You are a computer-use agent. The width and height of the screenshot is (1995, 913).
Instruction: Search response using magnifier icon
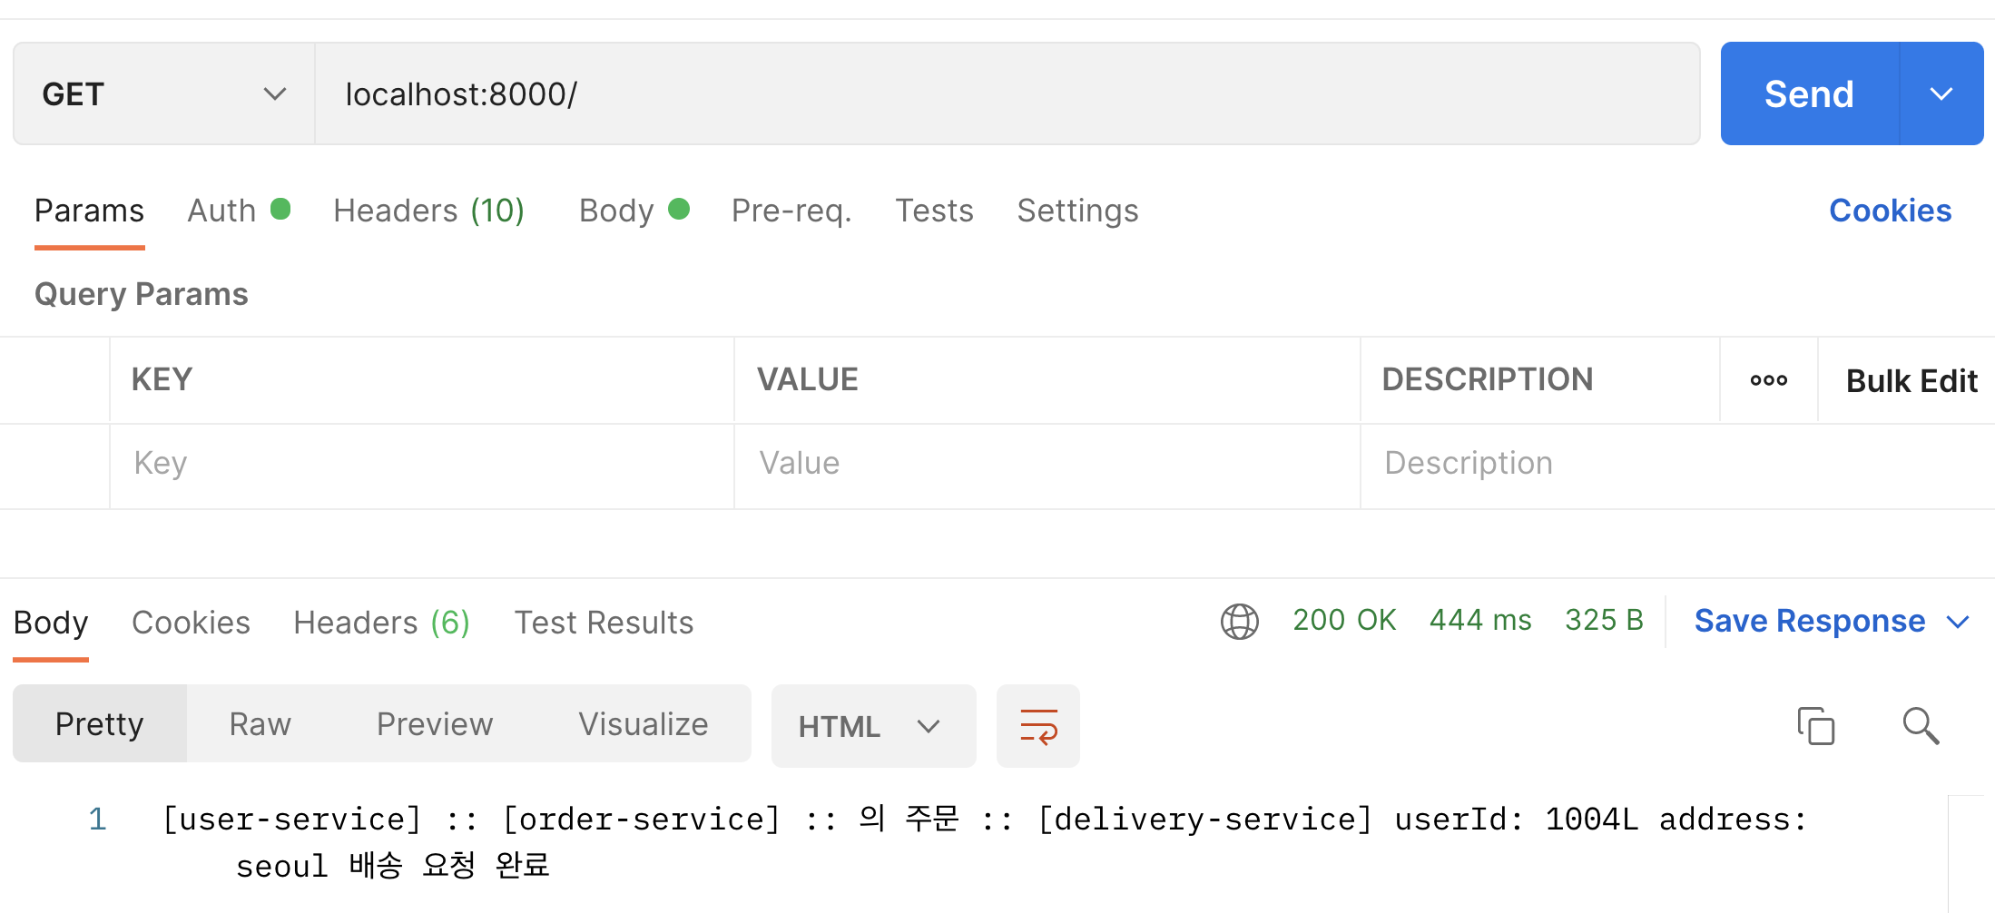tap(1921, 726)
